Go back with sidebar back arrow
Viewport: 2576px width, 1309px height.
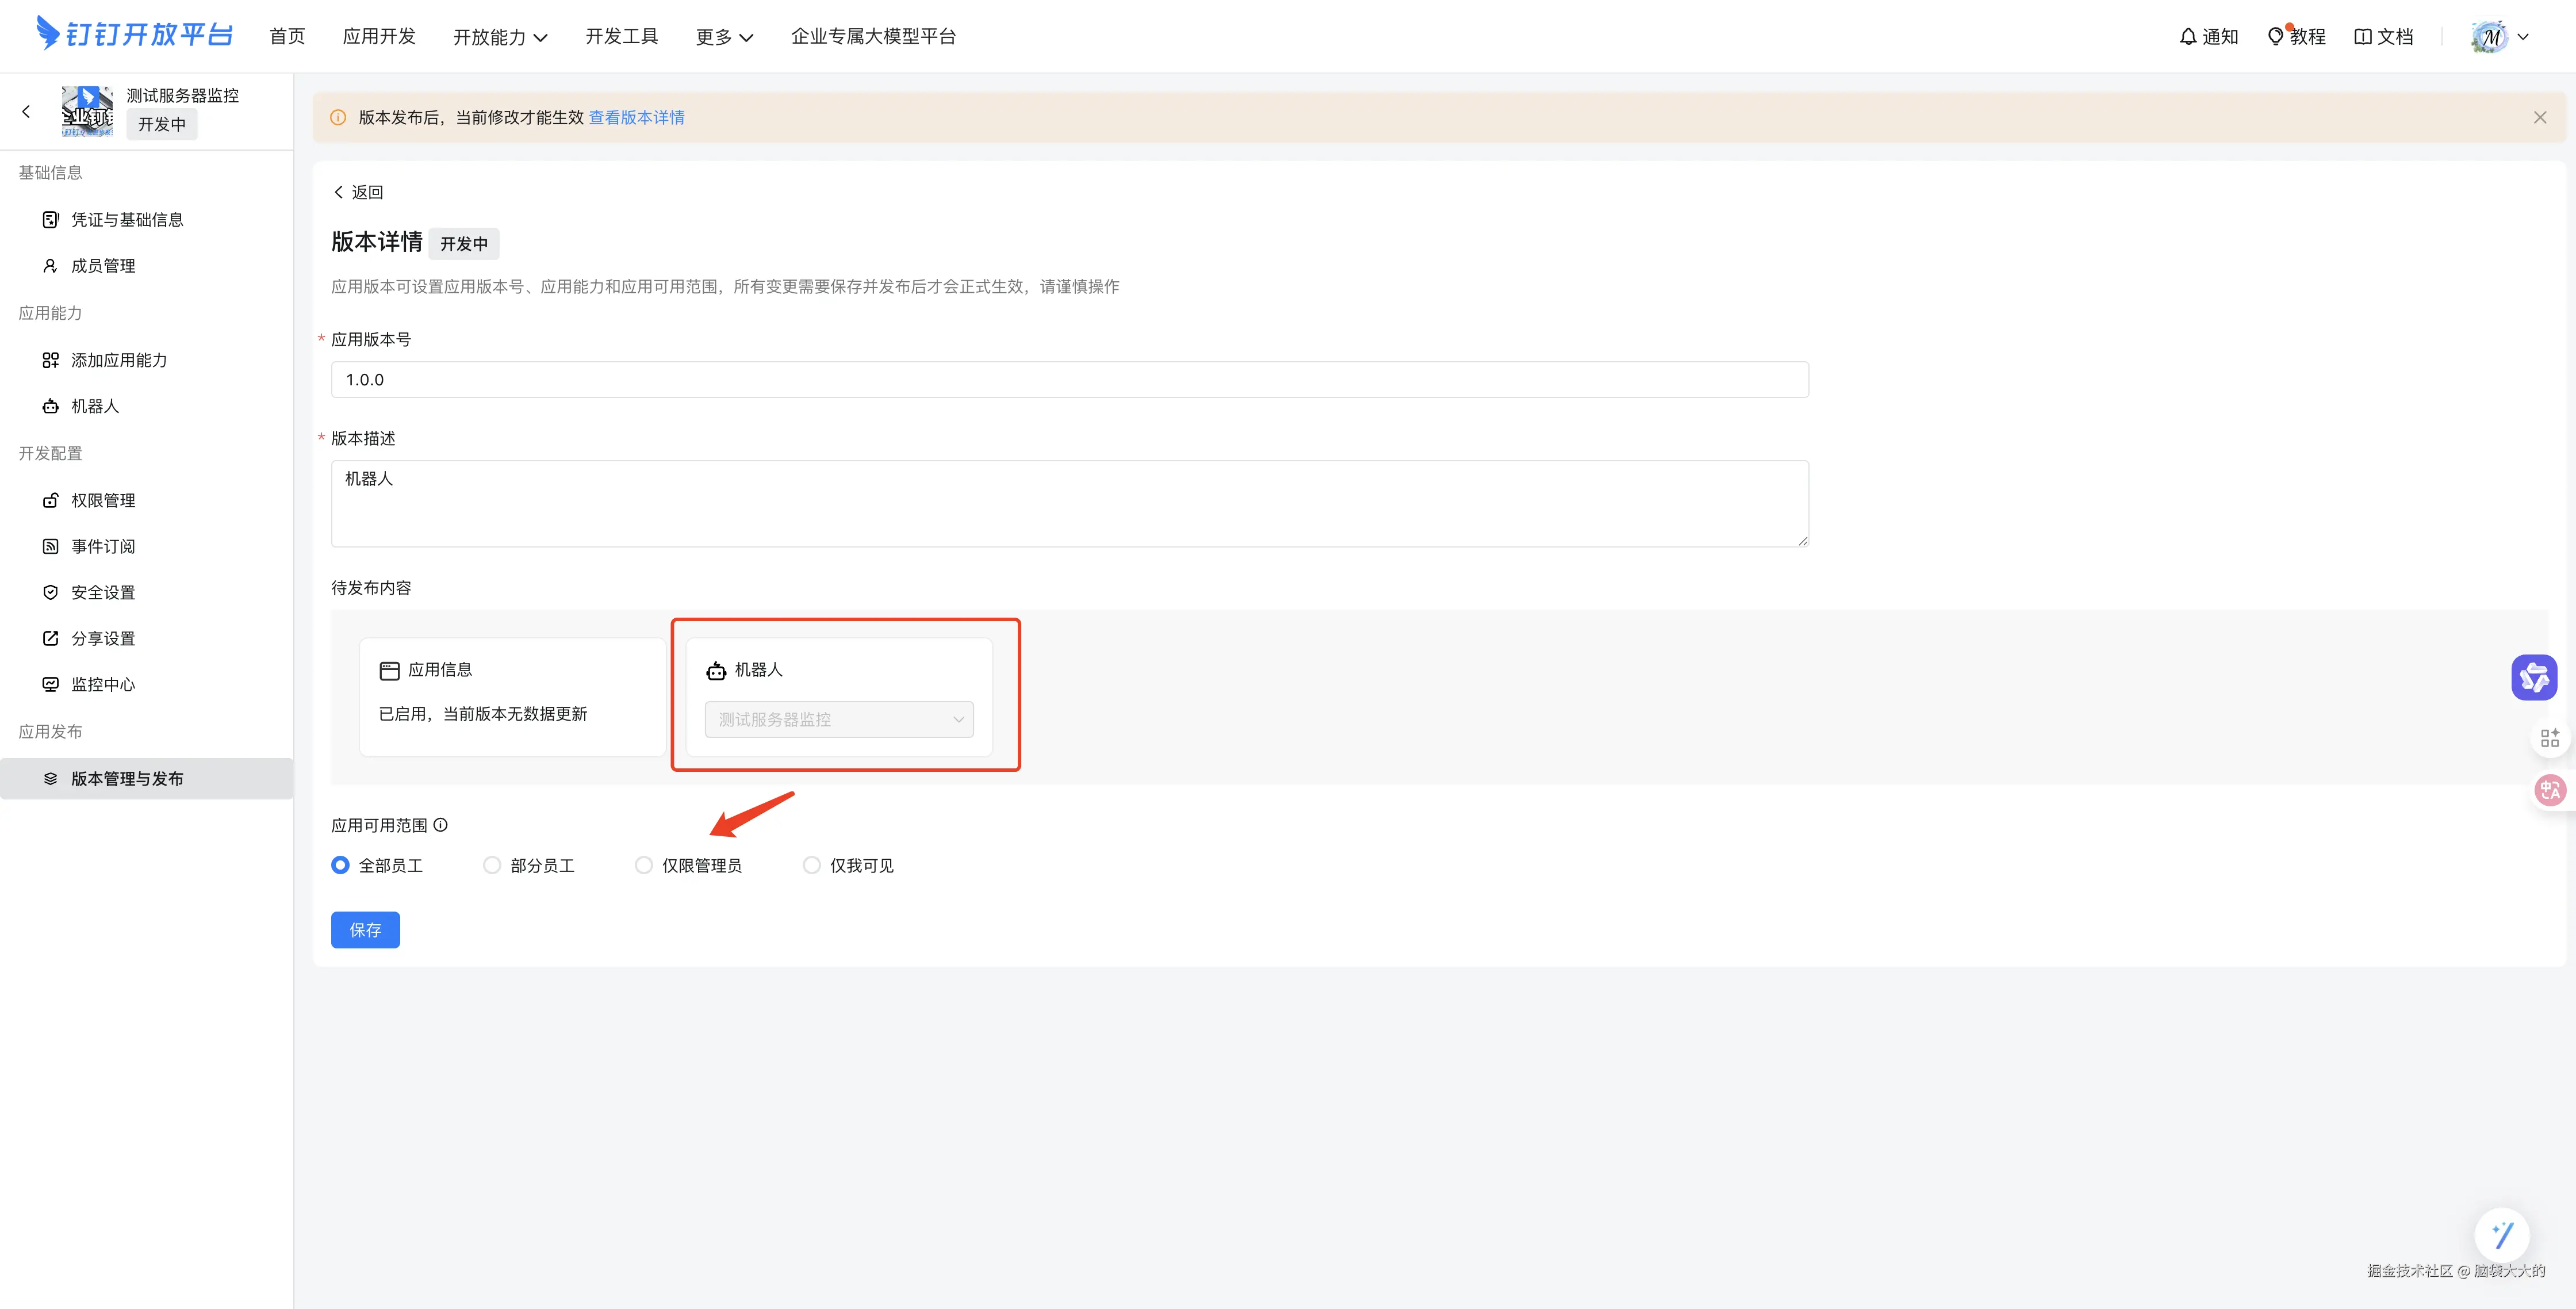click(26, 111)
